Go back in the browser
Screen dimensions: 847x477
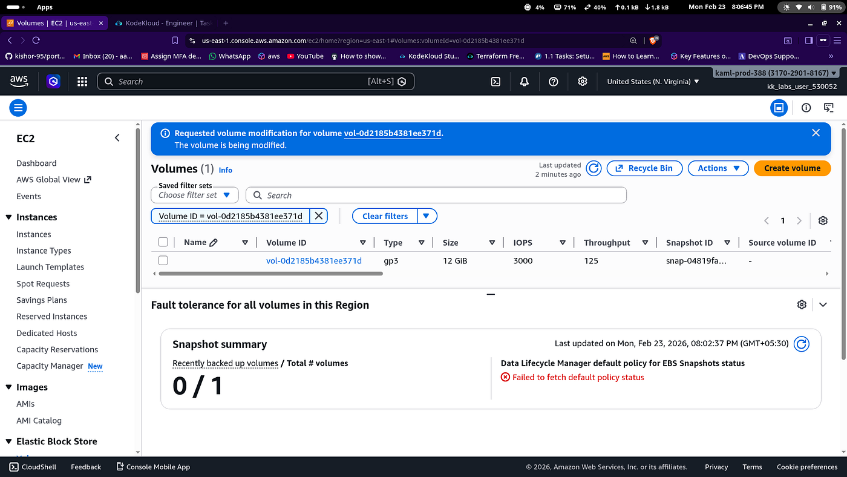10,40
